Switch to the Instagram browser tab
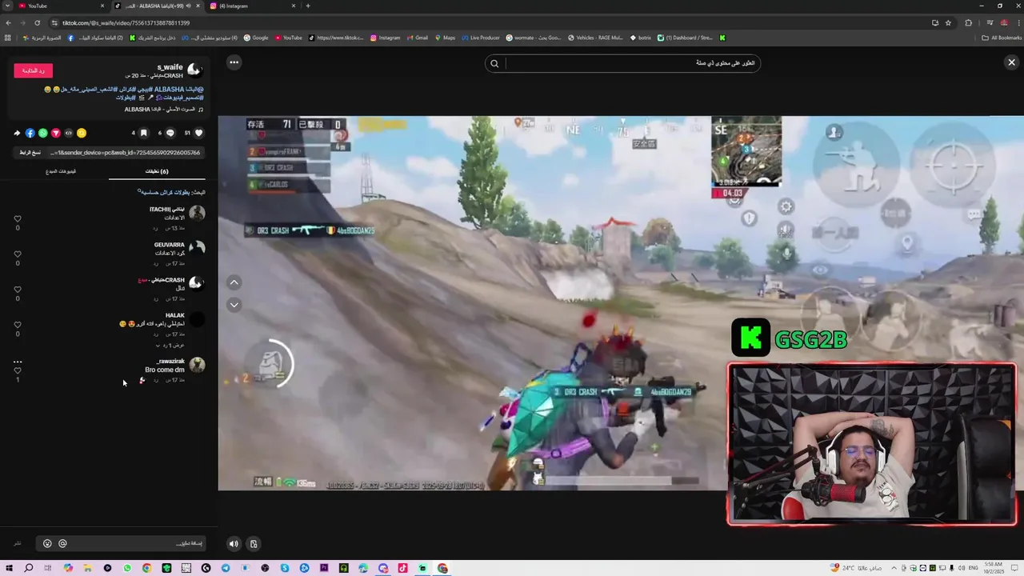 point(252,6)
